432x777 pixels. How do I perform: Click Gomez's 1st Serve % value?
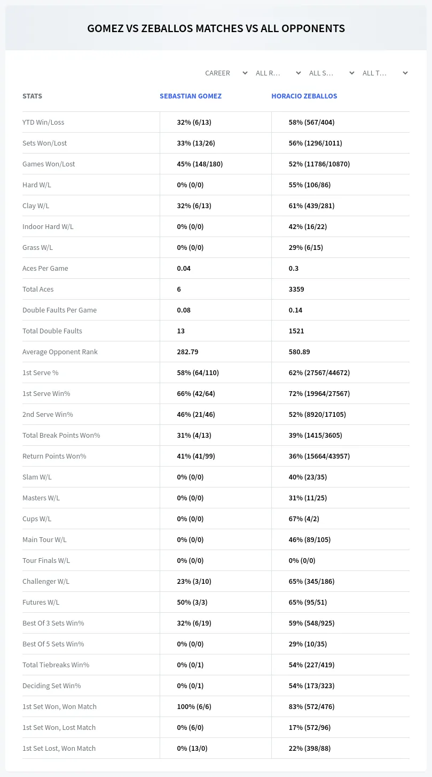[198, 372]
